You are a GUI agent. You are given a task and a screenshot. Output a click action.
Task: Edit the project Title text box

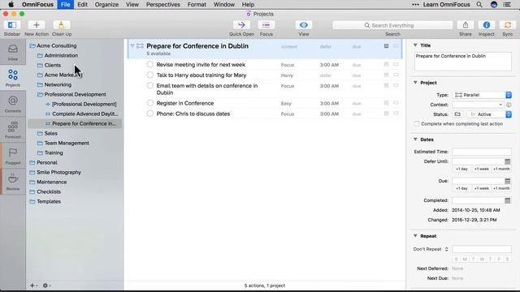462,62
